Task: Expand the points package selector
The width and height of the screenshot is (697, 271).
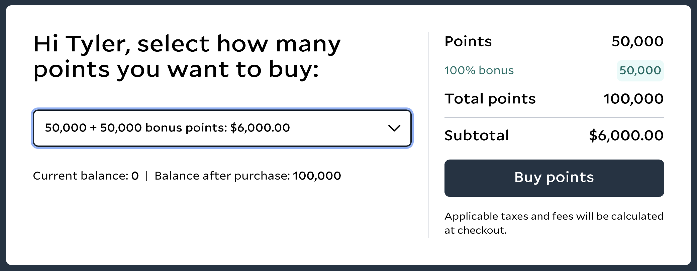Action: pos(222,128)
